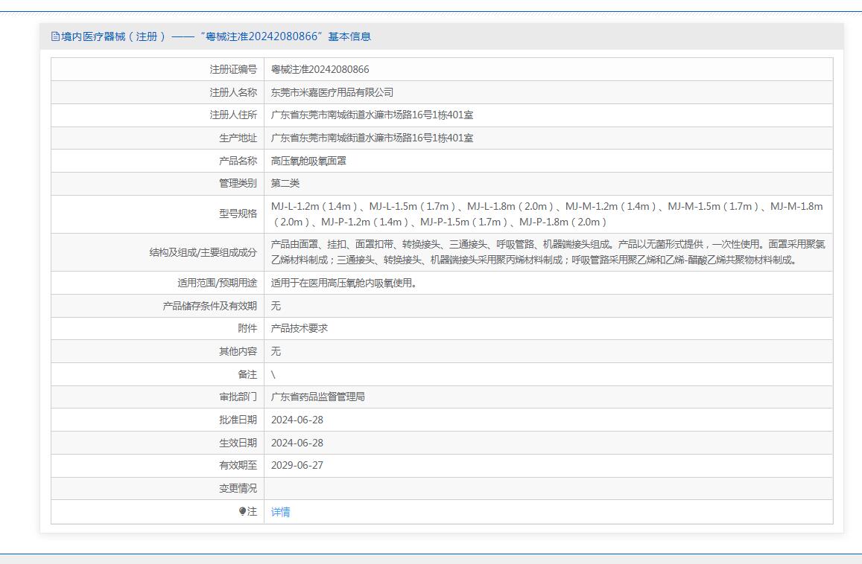Click the 生产地址 address value

click(x=373, y=138)
